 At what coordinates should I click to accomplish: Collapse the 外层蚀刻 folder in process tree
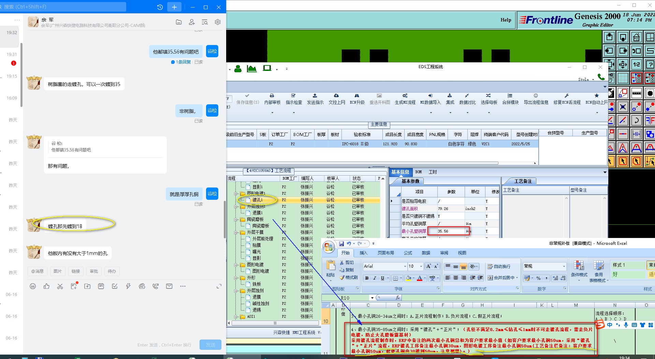[236, 291]
